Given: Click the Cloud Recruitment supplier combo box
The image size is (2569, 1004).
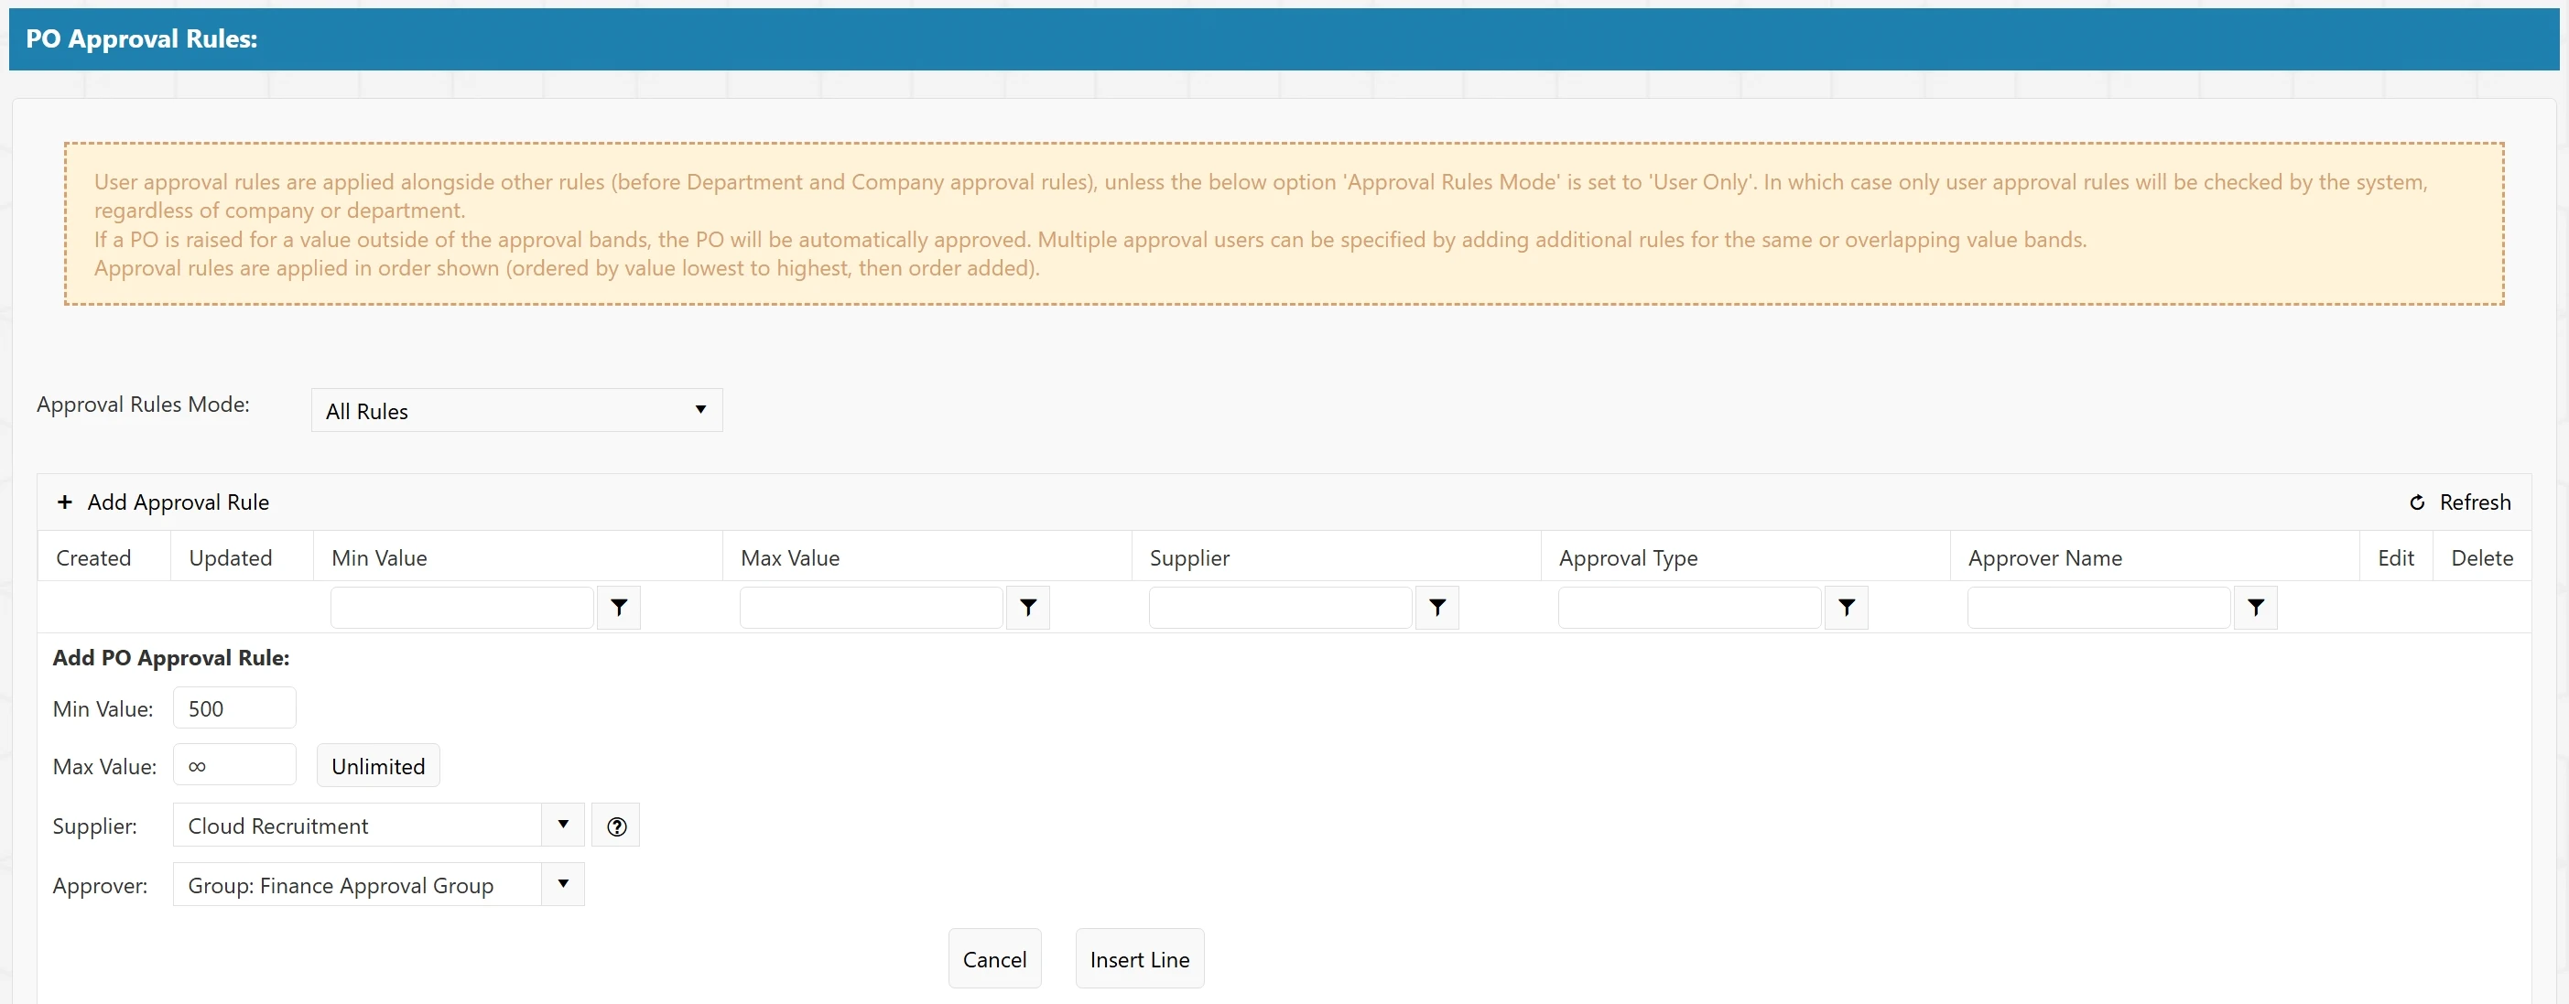Looking at the screenshot, I should point(379,826).
